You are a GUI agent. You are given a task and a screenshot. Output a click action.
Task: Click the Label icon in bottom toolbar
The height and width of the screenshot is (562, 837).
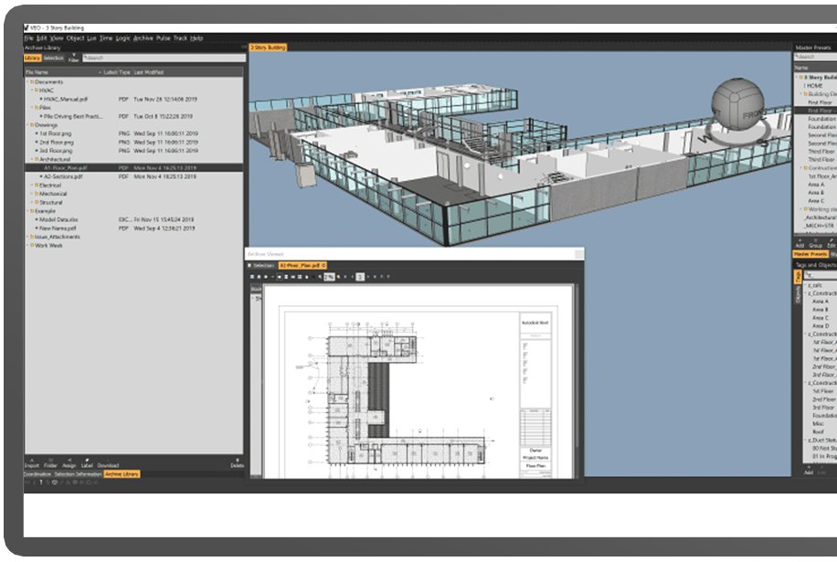(87, 461)
